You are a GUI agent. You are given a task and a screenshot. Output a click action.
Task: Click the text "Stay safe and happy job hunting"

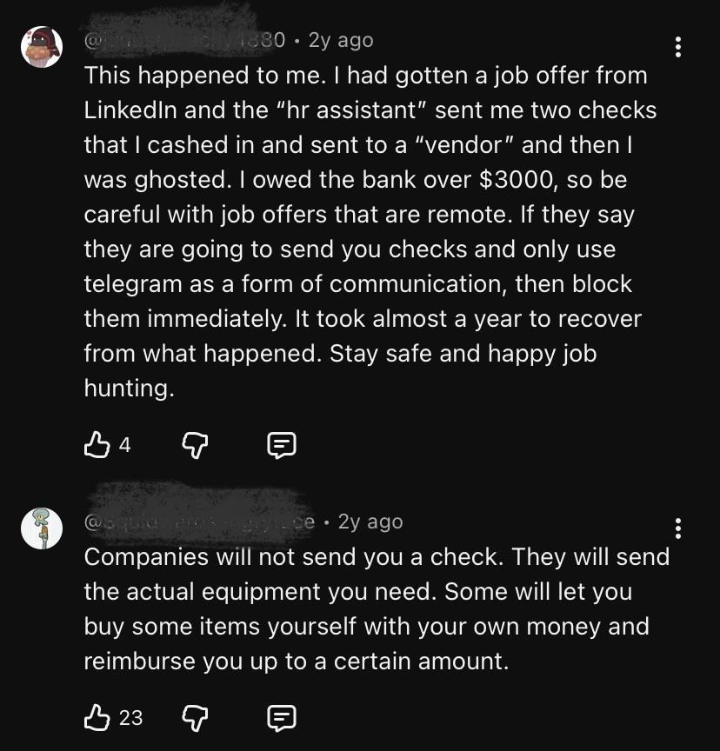click(x=341, y=370)
